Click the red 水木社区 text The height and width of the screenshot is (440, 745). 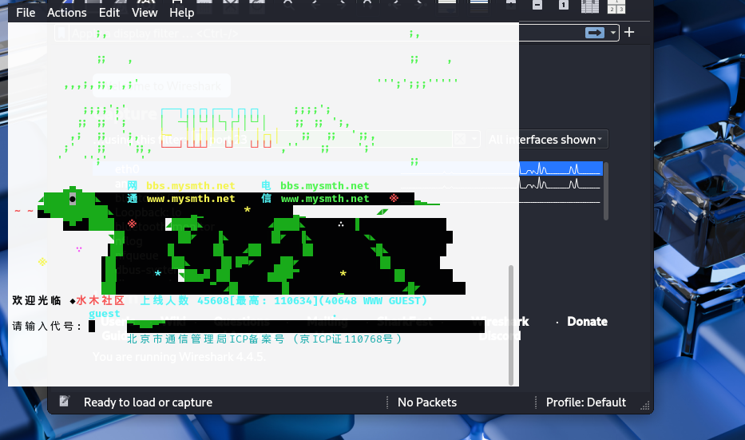click(101, 300)
